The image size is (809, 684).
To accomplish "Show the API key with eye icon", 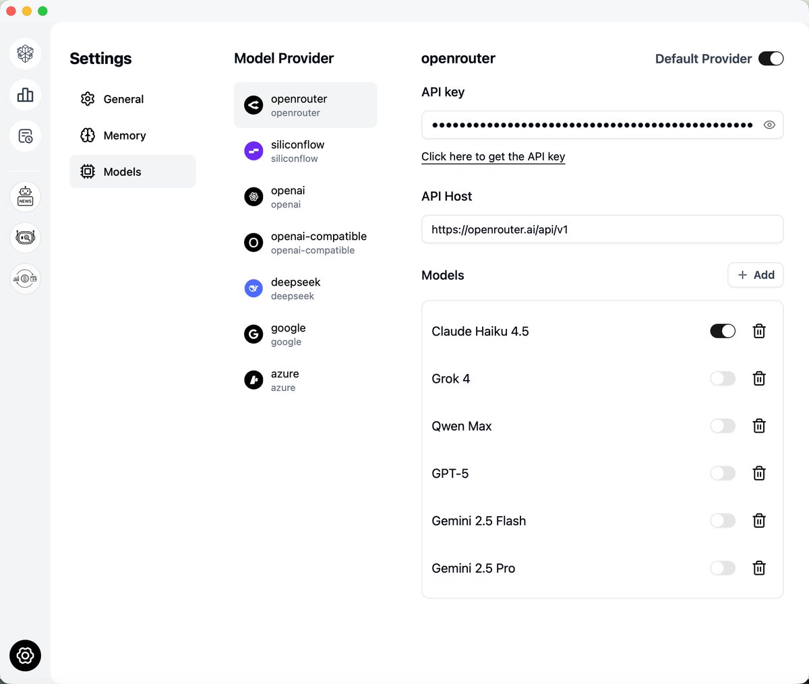I will click(769, 125).
